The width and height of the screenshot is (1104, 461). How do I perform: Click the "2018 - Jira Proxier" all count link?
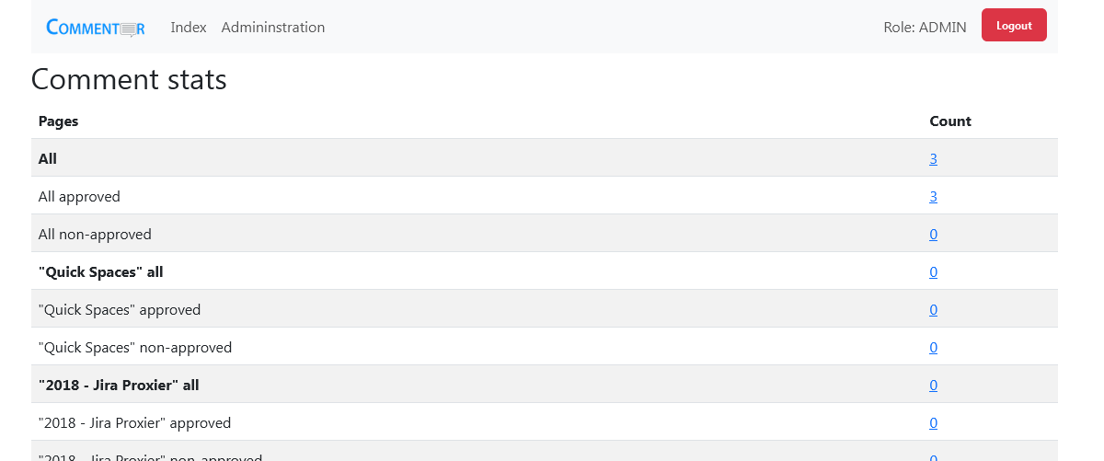933,385
